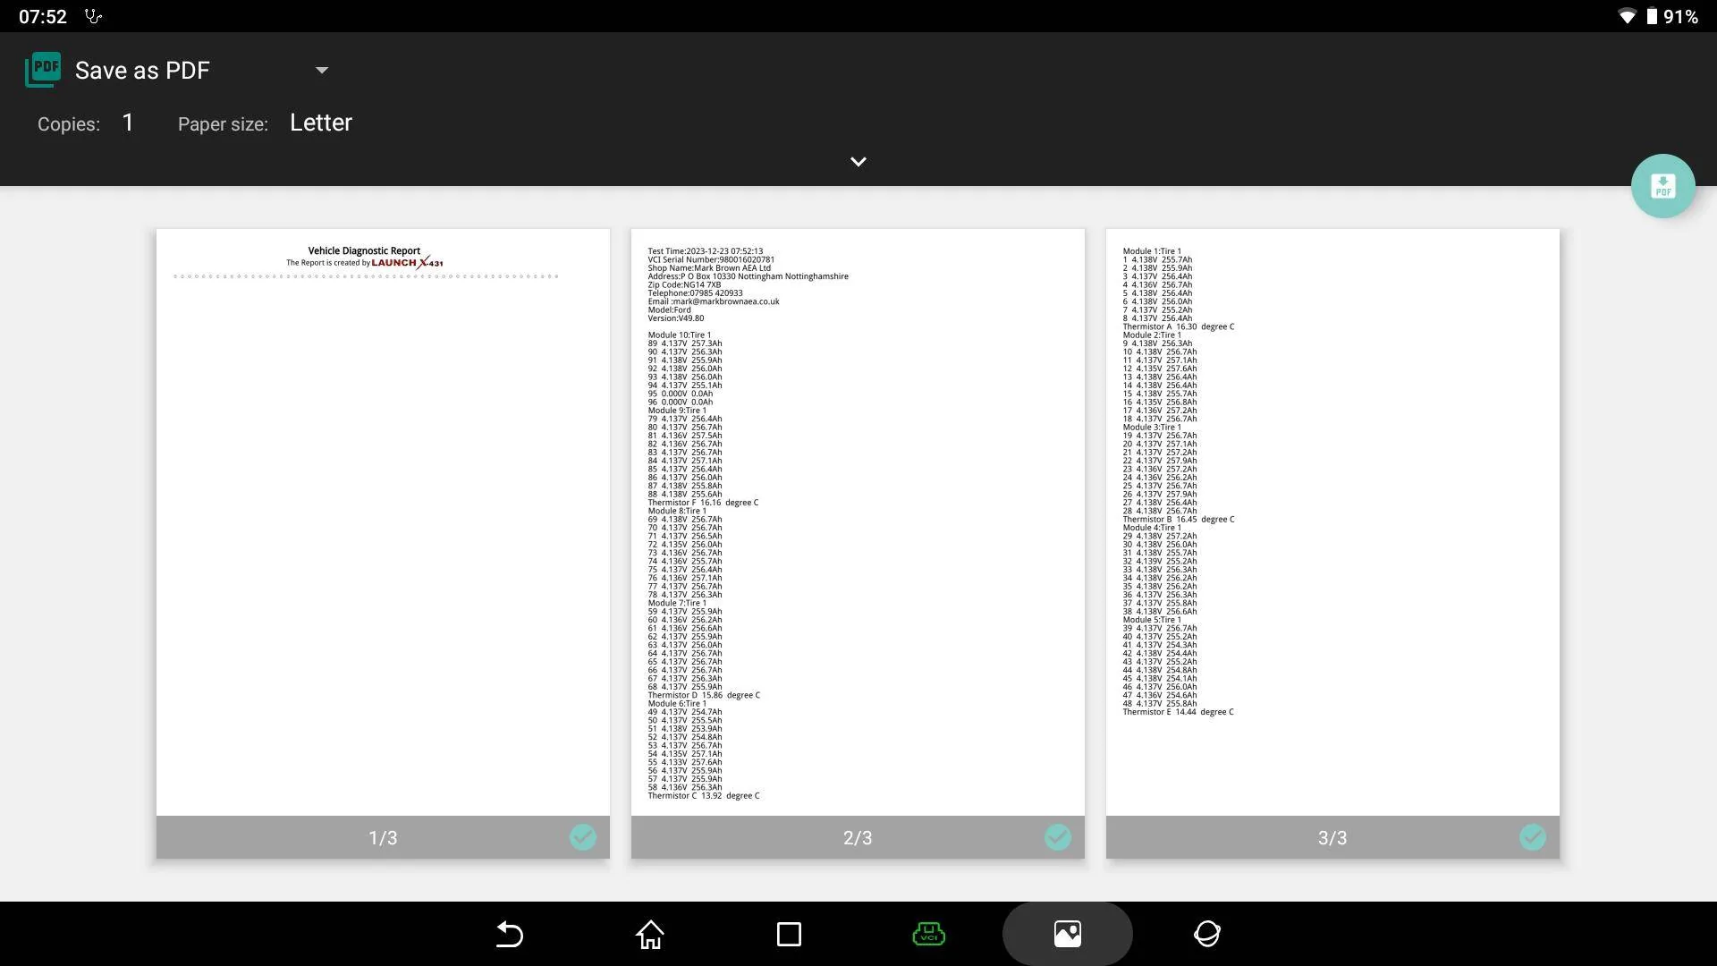Tap the Android back navigation button
Image resolution: width=1717 pixels, height=966 pixels.
[x=510, y=934]
